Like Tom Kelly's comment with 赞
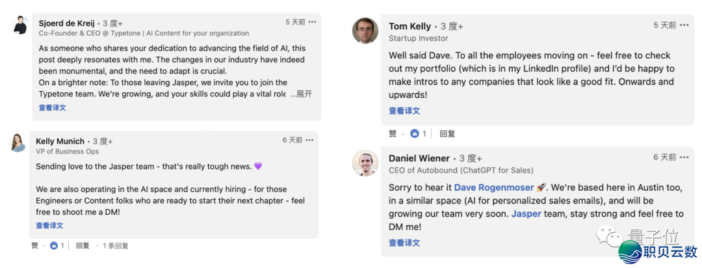 point(393,134)
